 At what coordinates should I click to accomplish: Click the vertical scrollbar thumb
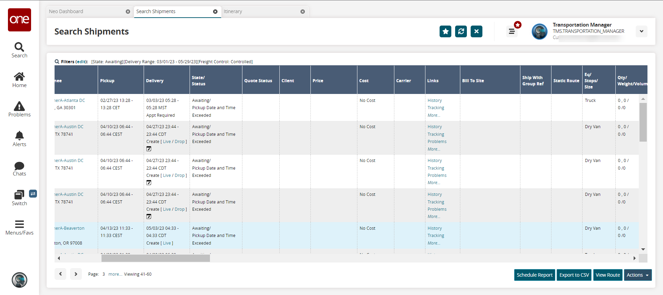[x=643, y=122]
